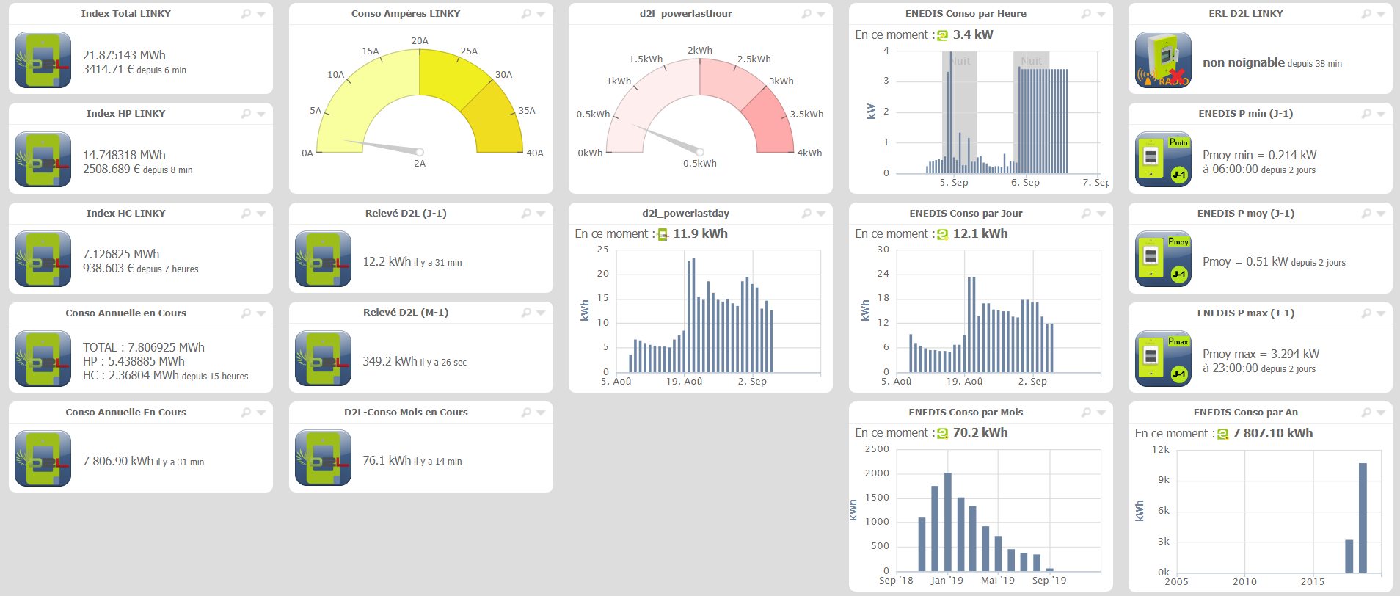
Task: Click green Enedis icon next to 12.1 kWh
Action: point(943,234)
